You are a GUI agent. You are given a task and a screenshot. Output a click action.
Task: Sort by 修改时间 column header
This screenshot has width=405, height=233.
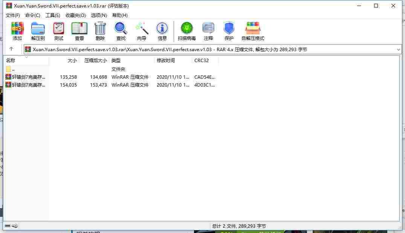(x=173, y=60)
